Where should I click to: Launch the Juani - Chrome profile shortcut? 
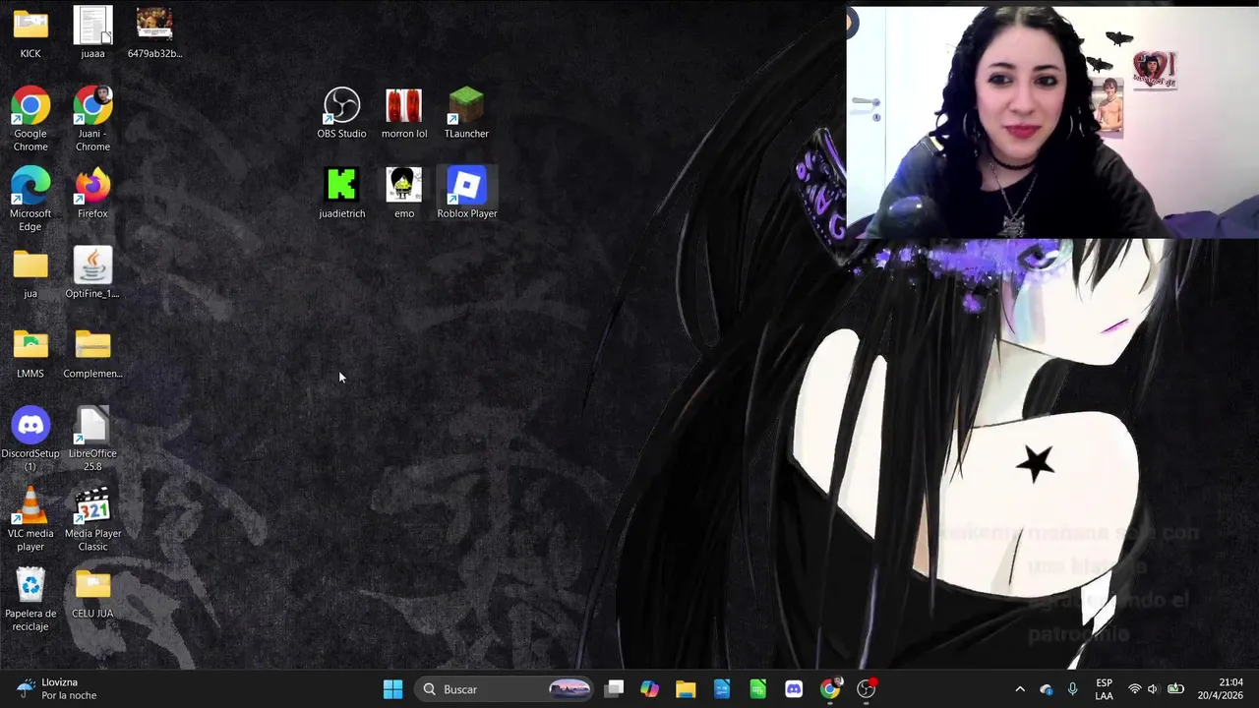(92, 119)
